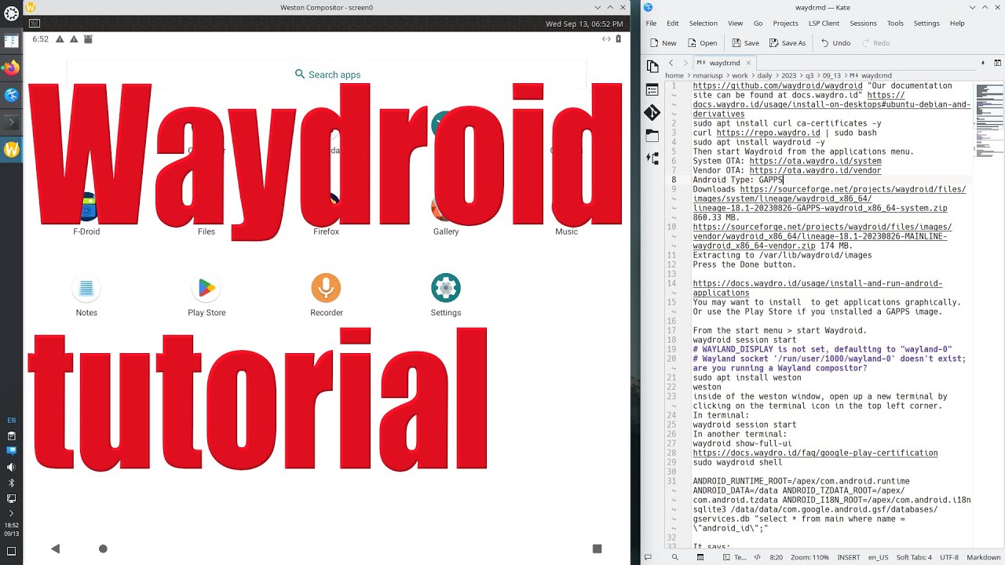Tap the Android Recents square button
Screen dimensions: 1005x565
(x=597, y=549)
